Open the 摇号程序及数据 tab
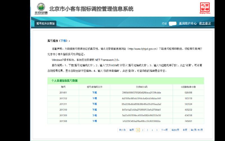Viewport: 225px width, 141px height. point(45,23)
